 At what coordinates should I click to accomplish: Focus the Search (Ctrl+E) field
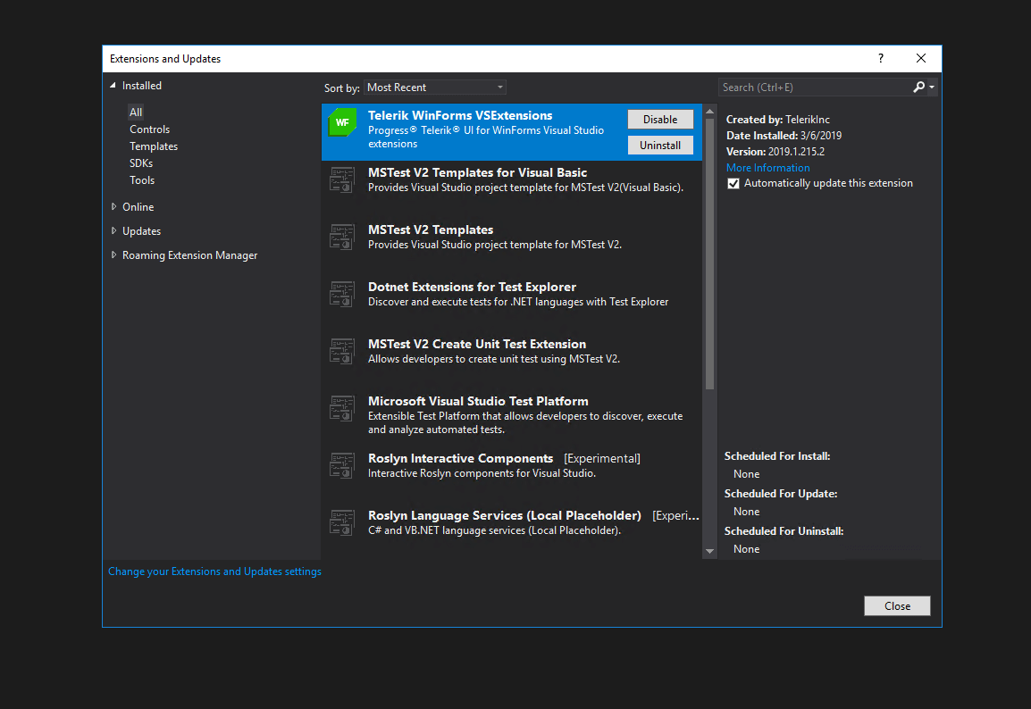pos(814,88)
